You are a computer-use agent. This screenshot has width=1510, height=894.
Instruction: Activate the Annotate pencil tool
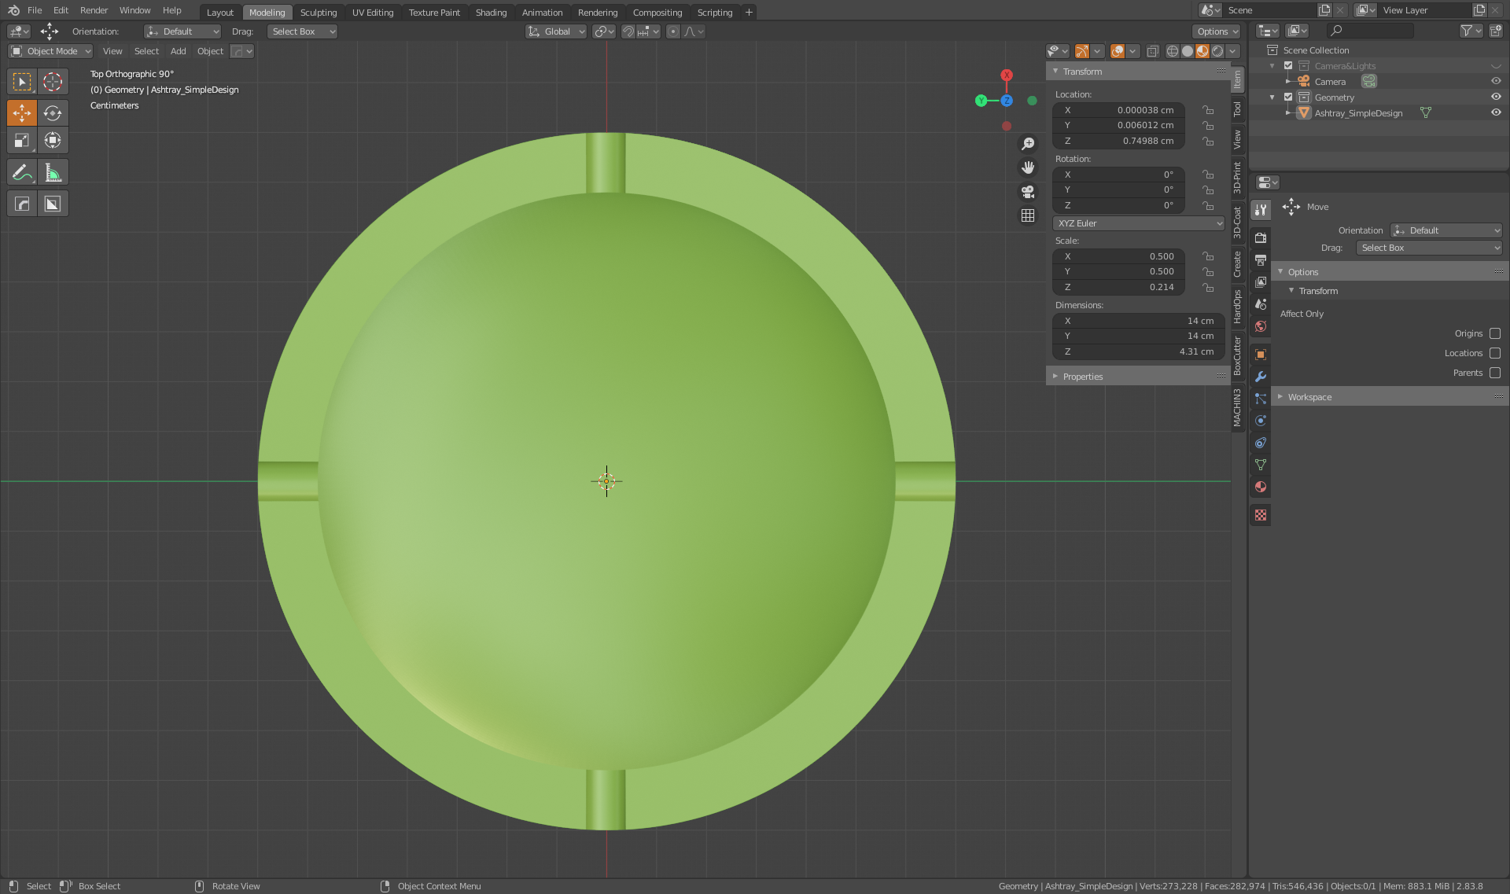tap(22, 172)
